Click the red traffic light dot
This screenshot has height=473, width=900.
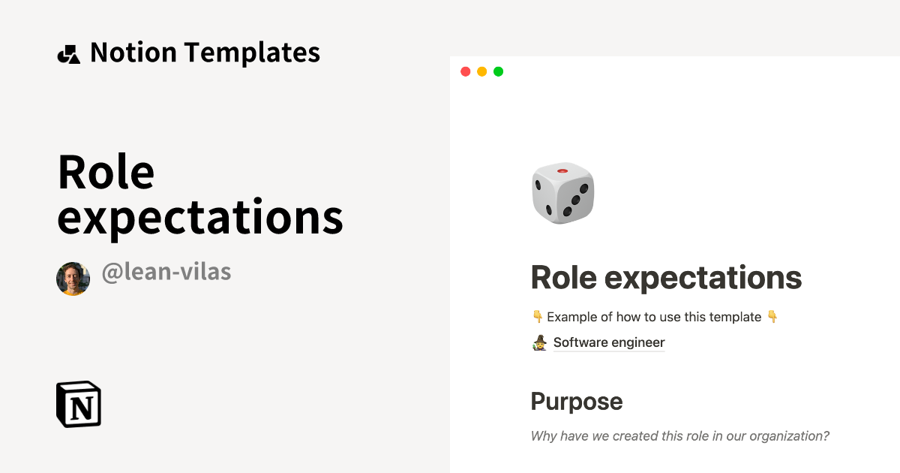[x=466, y=72]
